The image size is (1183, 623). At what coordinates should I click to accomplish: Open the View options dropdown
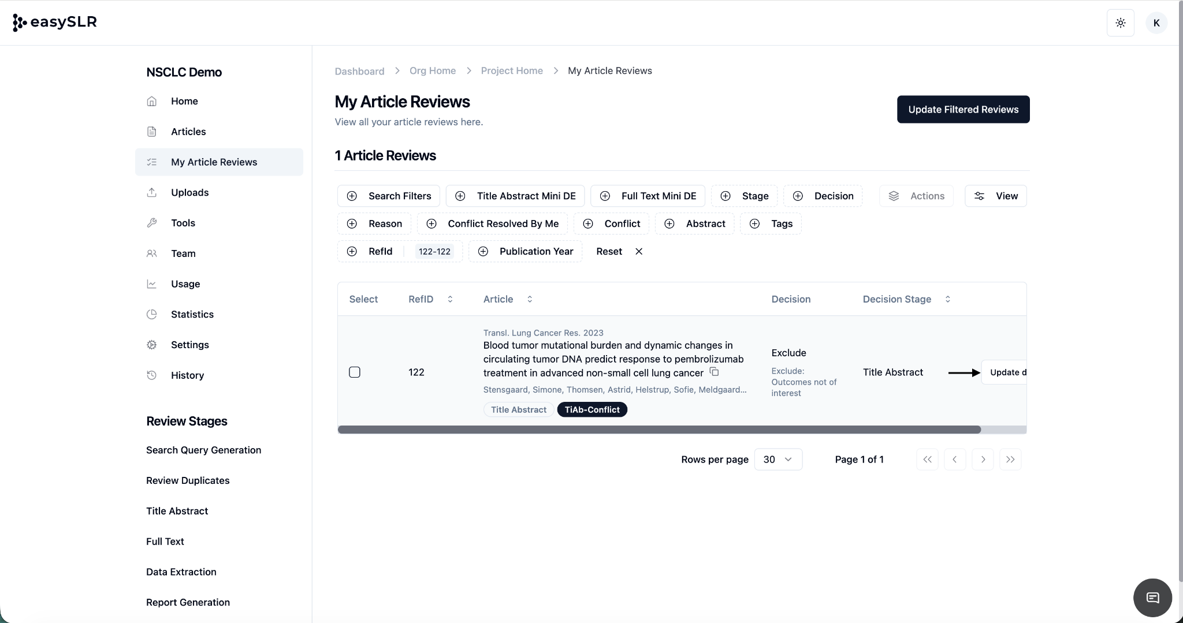(995, 196)
